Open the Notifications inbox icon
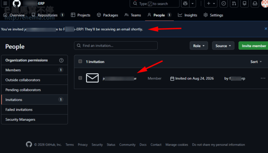Screen dimensions: 268x153 point(255,4)
